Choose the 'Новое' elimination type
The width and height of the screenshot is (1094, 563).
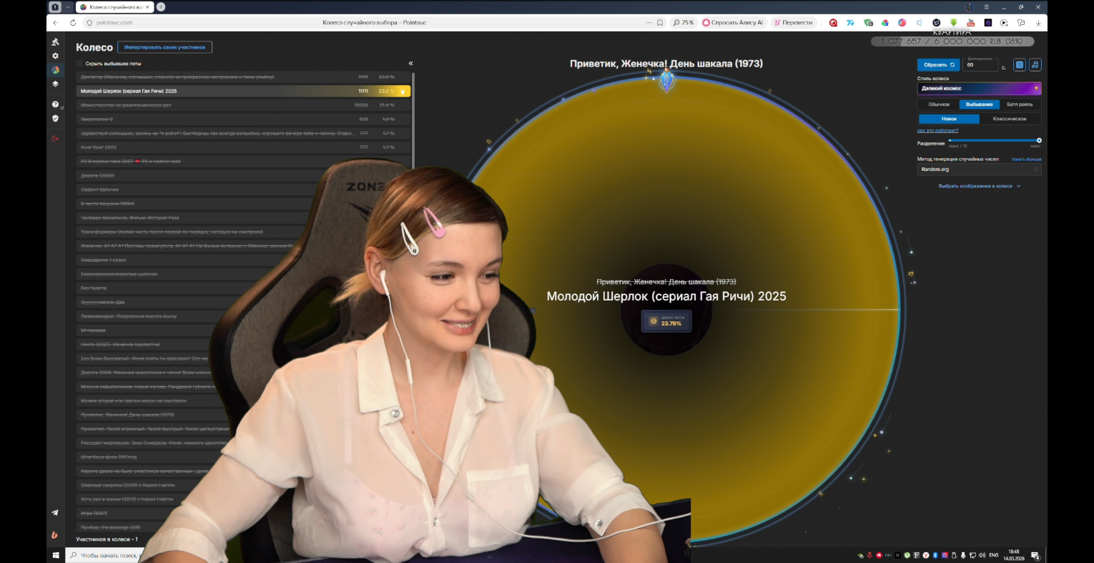(949, 119)
